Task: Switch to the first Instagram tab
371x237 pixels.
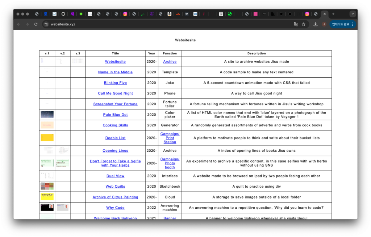Action: pyautogui.click(x=125, y=14)
